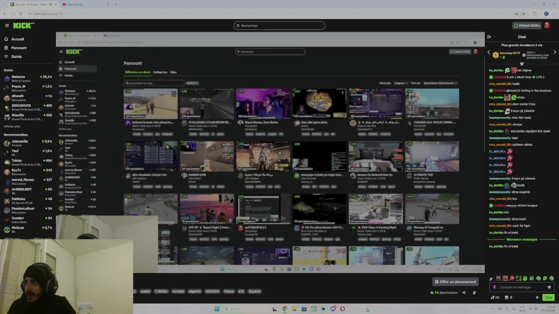This screenshot has width=559, height=314.
Task: Click the browser back arrow
Action: pos(5,14)
